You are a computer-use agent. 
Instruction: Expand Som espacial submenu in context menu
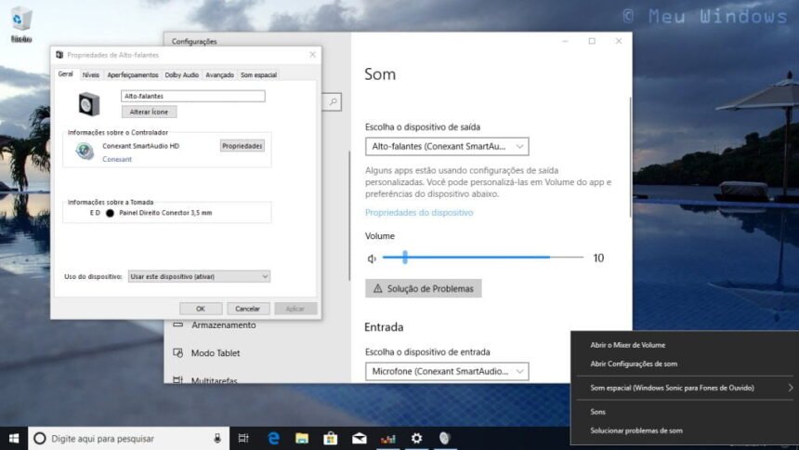coord(685,388)
